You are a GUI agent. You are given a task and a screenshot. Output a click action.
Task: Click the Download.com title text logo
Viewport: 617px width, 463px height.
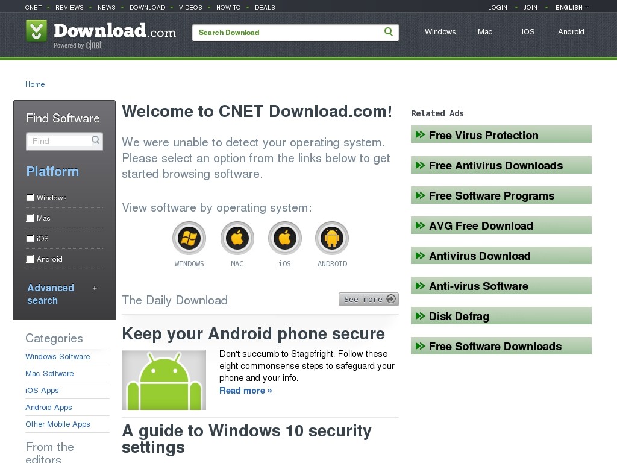(x=114, y=30)
